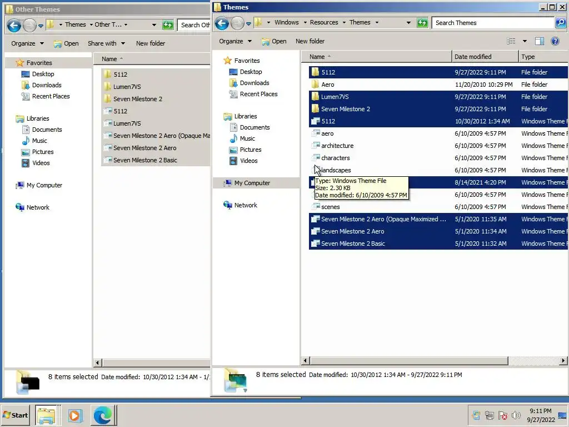The width and height of the screenshot is (569, 427).
Task: Click refresh icon in Other Themes window
Action: click(x=168, y=25)
